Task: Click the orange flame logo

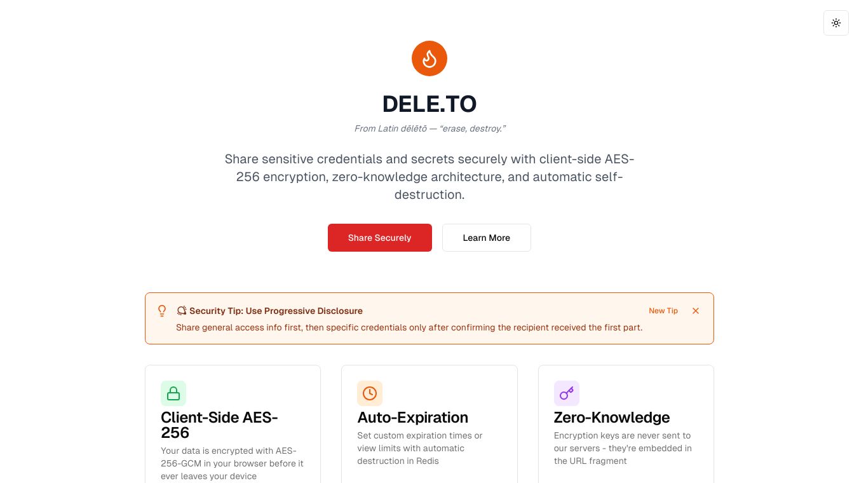Action: (429, 58)
